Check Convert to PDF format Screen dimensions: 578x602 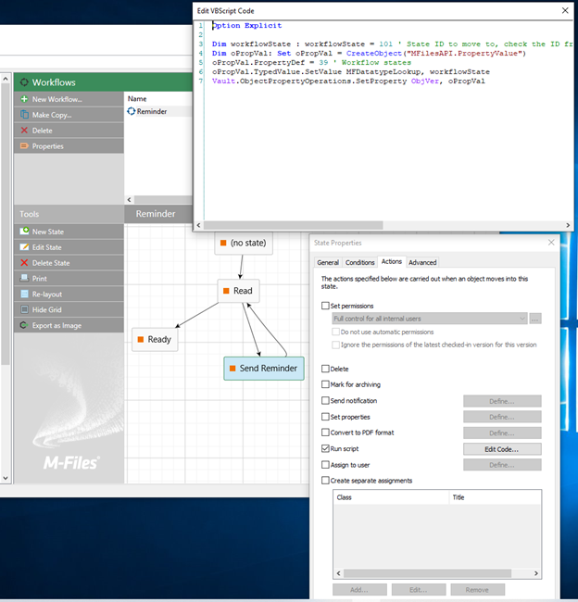tap(325, 433)
